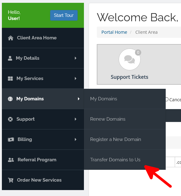Expand the My Details submenu arrow
This screenshot has height=196, width=181.
[x=75, y=58]
